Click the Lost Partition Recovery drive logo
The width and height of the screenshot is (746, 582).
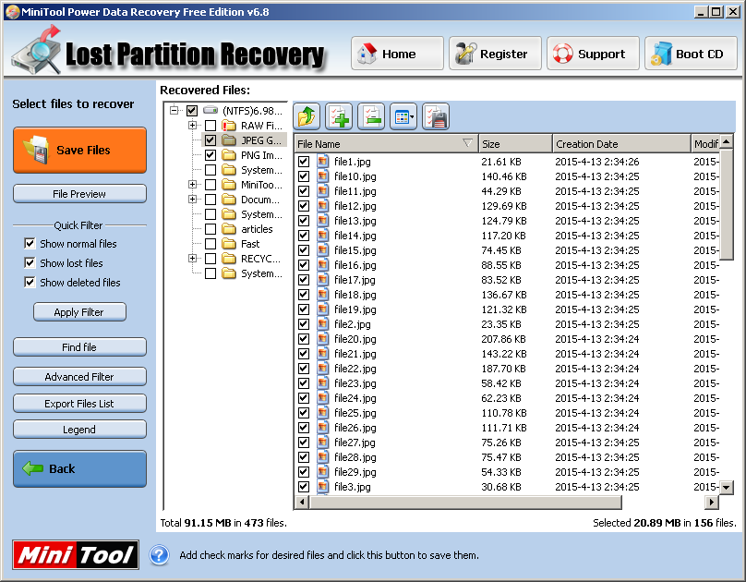pos(37,50)
